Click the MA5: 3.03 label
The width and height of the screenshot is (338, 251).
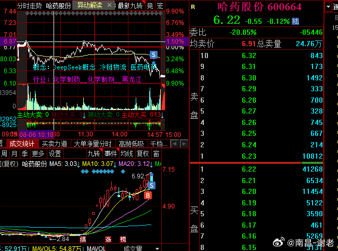(x=63, y=164)
